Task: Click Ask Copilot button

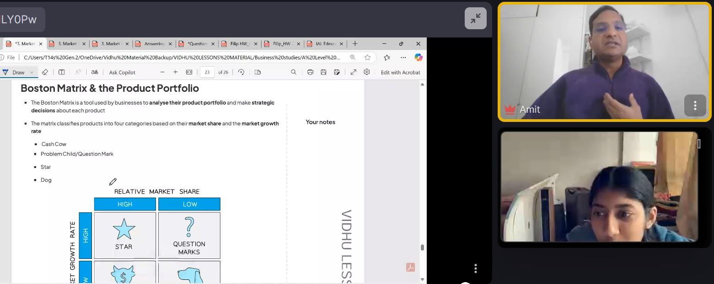Action: (x=122, y=72)
